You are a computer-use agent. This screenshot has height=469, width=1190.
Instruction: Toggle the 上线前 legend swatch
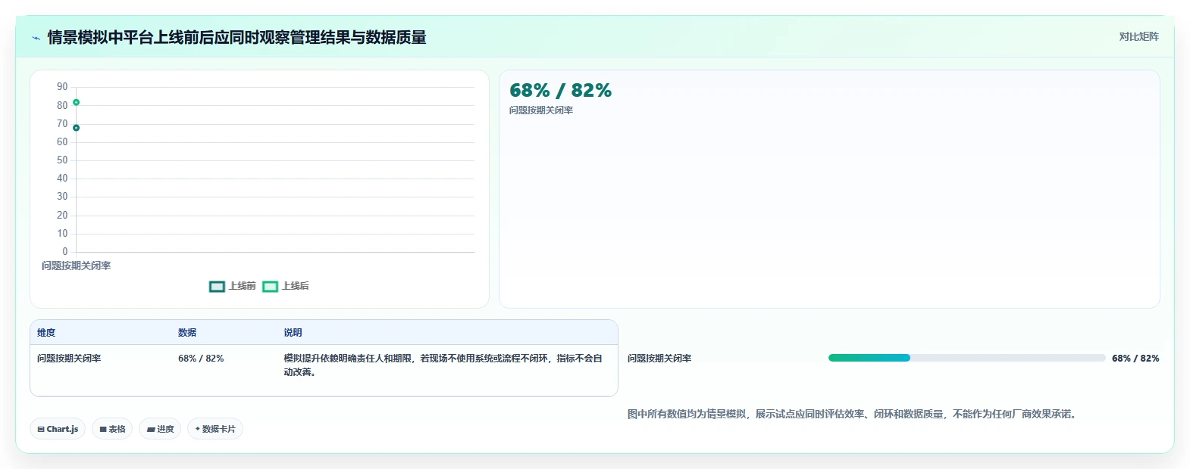(x=217, y=286)
